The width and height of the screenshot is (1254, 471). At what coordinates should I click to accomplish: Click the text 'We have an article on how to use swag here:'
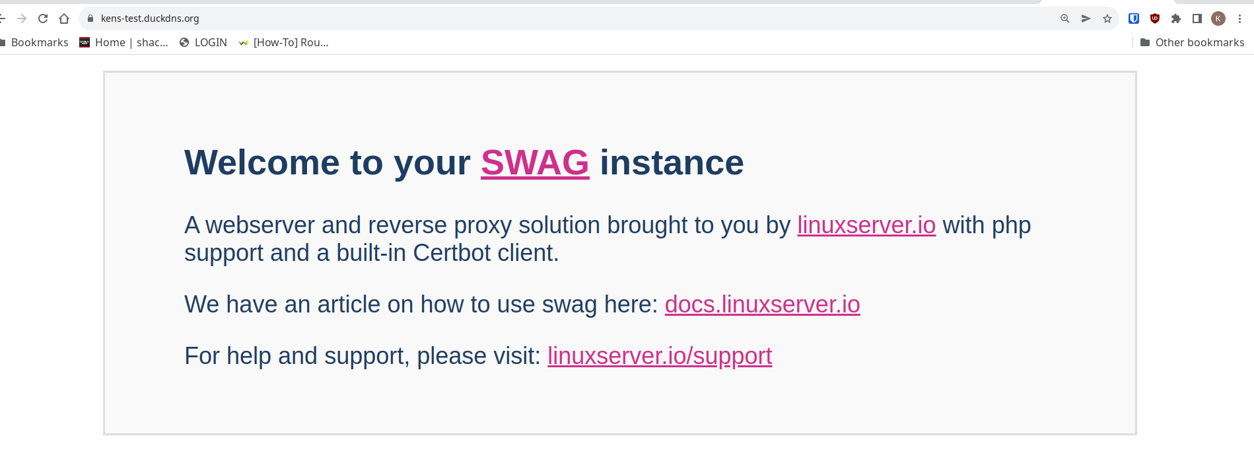(421, 305)
